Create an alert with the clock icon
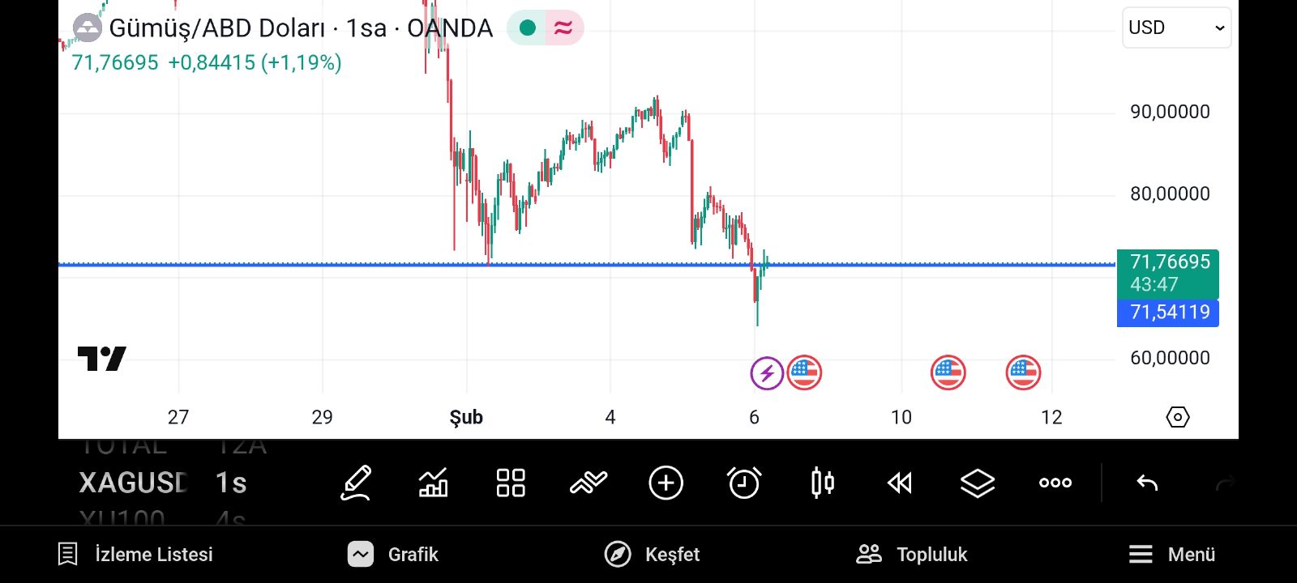This screenshot has height=583, width=1297. 744,483
